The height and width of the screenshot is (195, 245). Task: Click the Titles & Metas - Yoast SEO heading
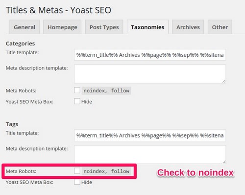tap(58, 10)
